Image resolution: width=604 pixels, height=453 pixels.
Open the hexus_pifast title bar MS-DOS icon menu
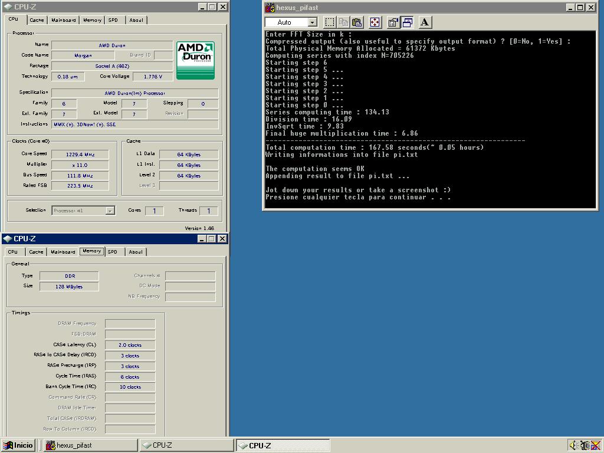tap(270, 7)
